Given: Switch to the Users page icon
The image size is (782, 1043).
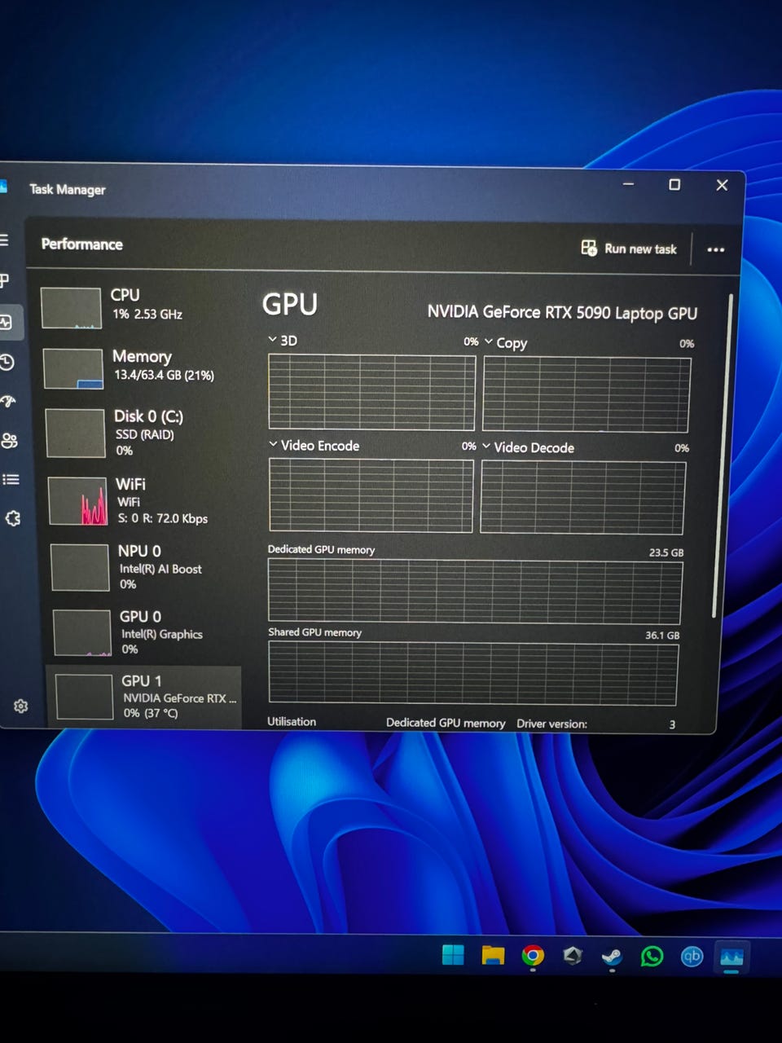Looking at the screenshot, I should point(10,441).
